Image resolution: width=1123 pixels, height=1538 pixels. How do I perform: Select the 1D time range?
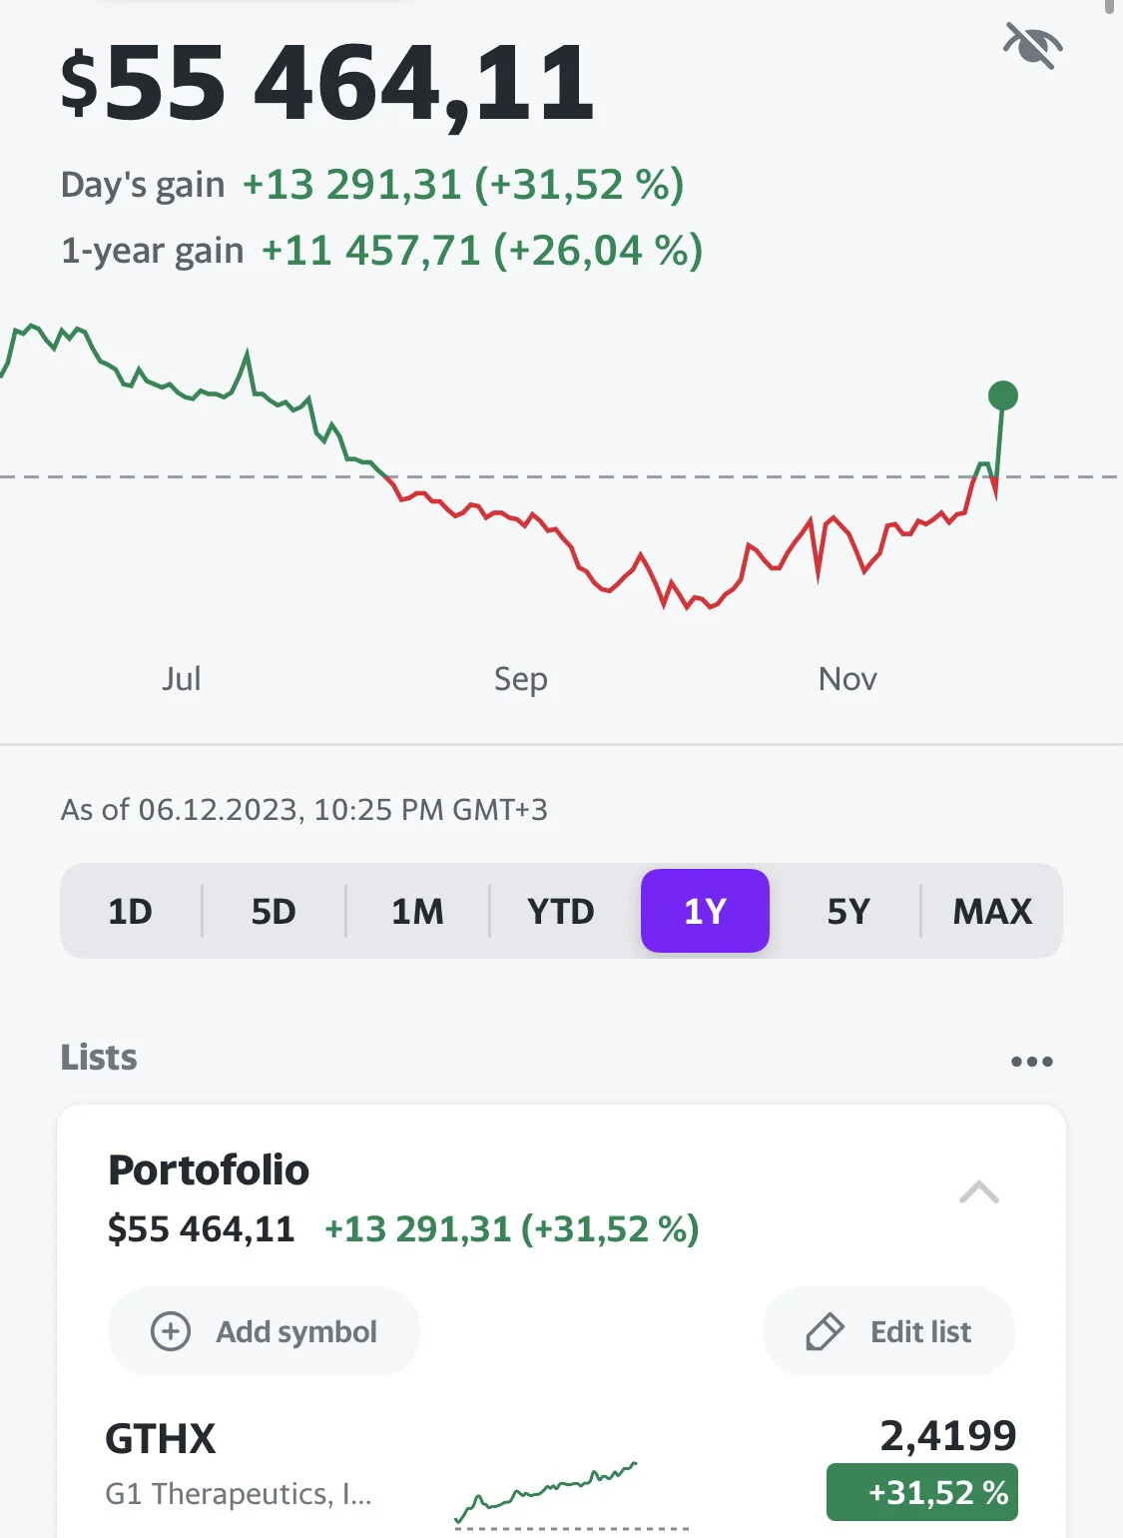point(130,911)
